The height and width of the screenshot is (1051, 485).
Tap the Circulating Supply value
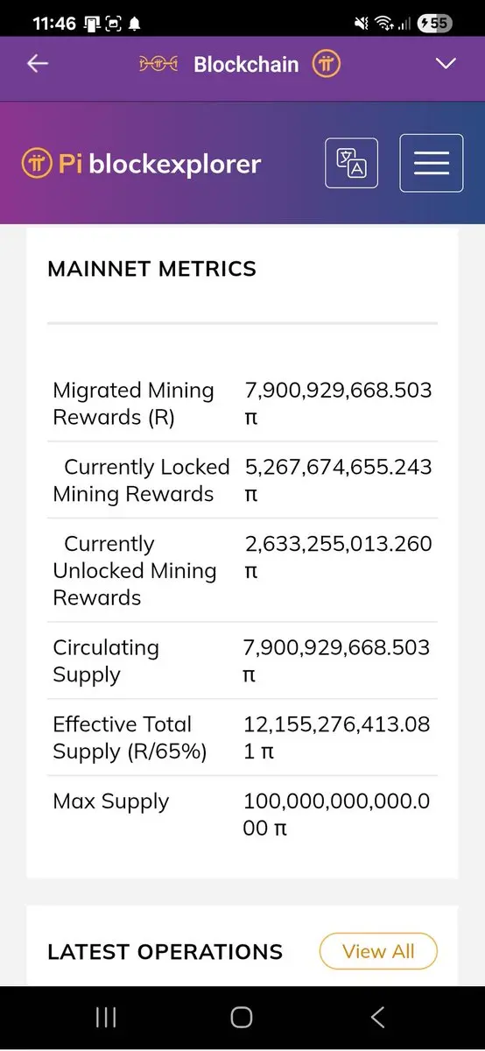[337, 661]
